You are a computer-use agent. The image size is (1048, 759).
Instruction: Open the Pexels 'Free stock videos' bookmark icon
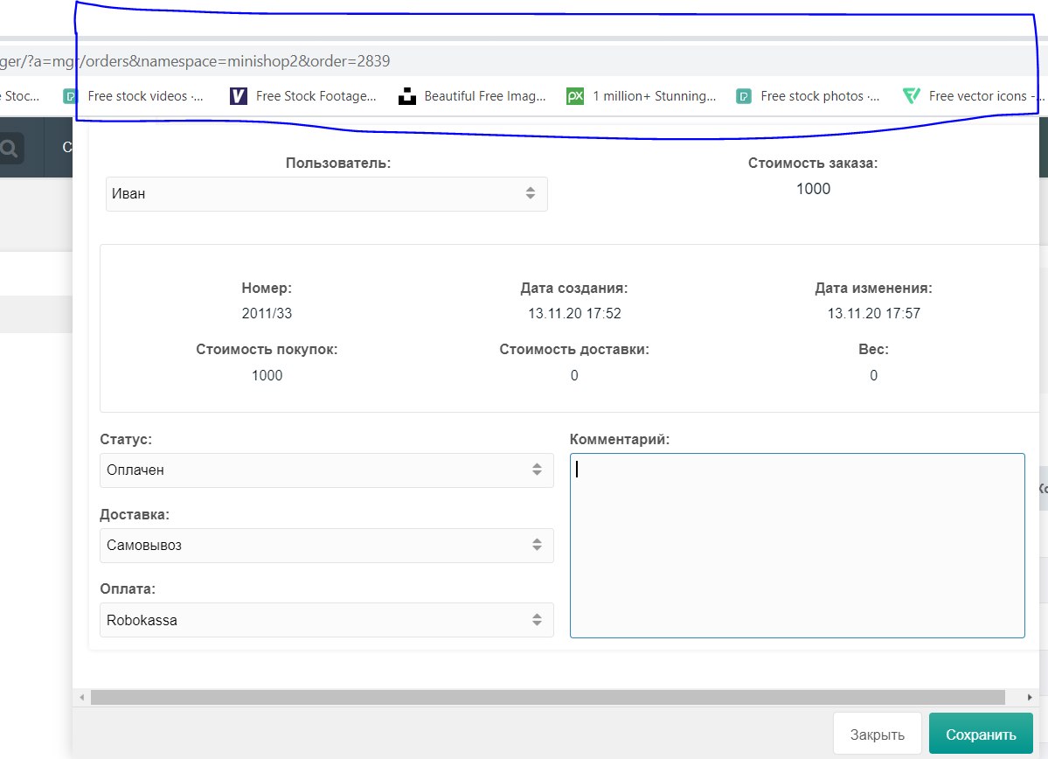[x=71, y=96]
